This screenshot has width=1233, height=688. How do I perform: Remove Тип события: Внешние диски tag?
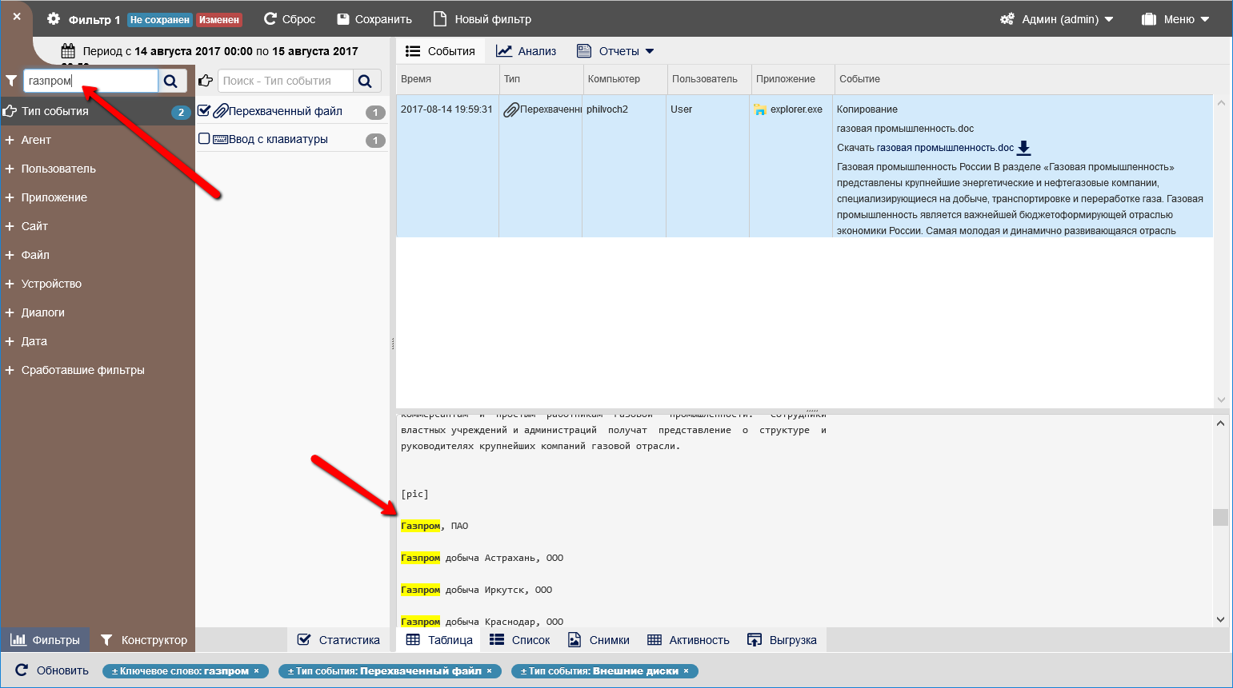tap(686, 671)
